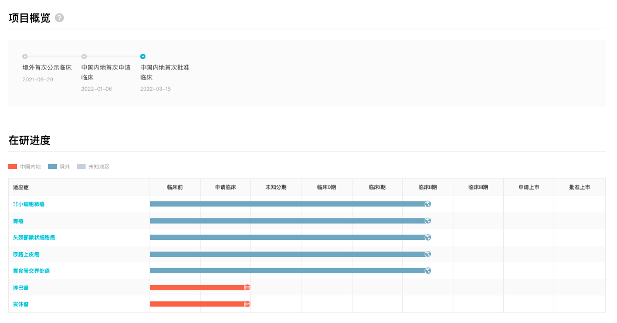Viewport: 617px width, 323px height.
Task: Click the globe icon on the 胃癌 bar
Action: click(428, 221)
